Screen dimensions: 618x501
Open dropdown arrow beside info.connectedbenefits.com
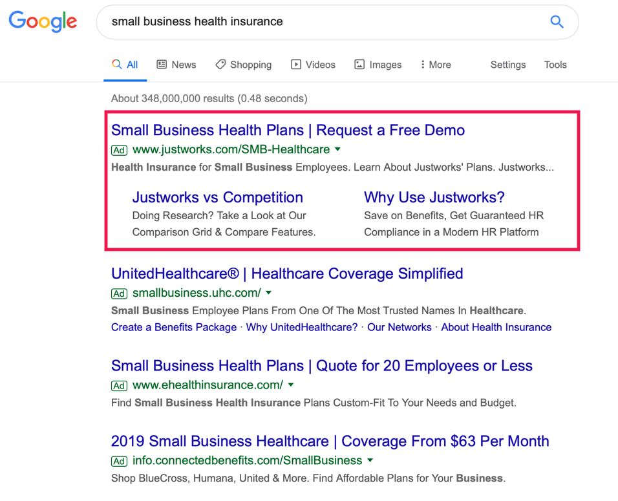click(x=370, y=460)
